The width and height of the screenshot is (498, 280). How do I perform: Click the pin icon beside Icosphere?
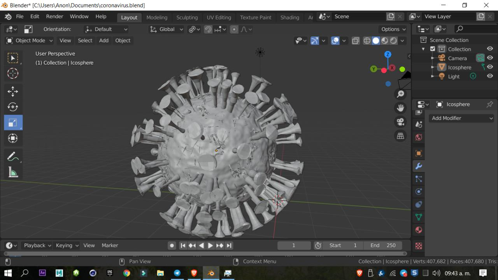490,104
